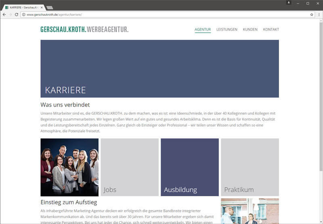
Task: Open the KONTAKT navigation menu item
Action: tap(271, 29)
